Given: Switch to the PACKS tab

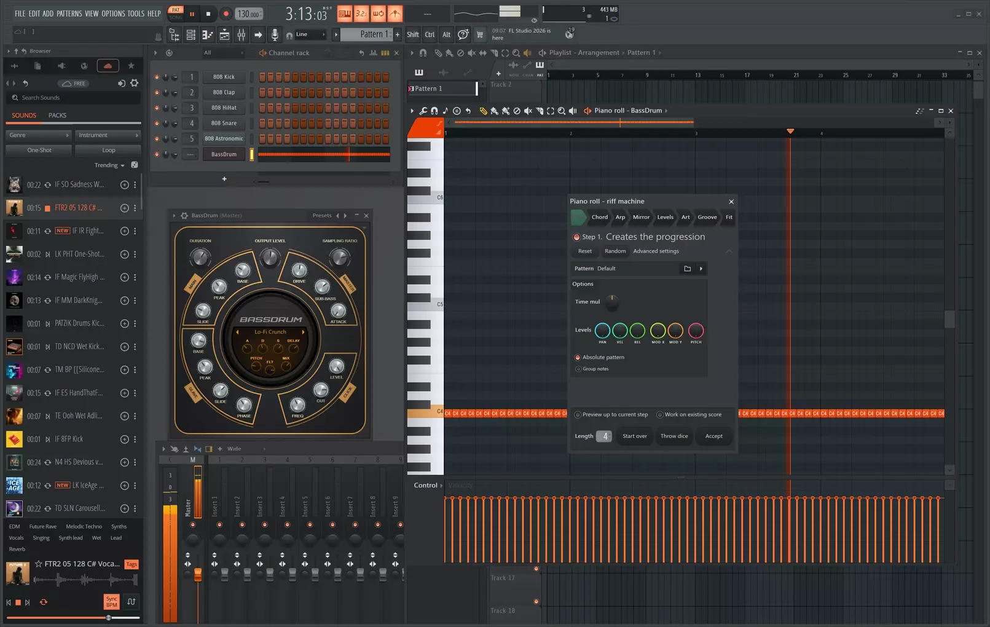Looking at the screenshot, I should tap(57, 116).
